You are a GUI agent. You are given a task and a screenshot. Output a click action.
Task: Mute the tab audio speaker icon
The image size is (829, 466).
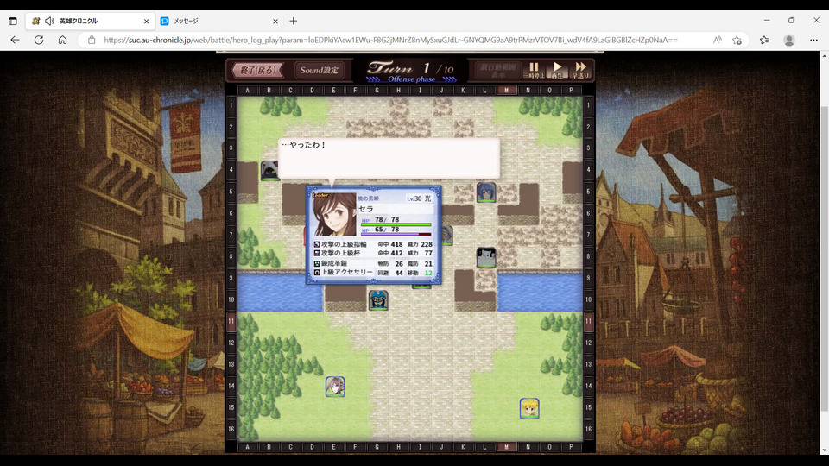click(x=50, y=21)
